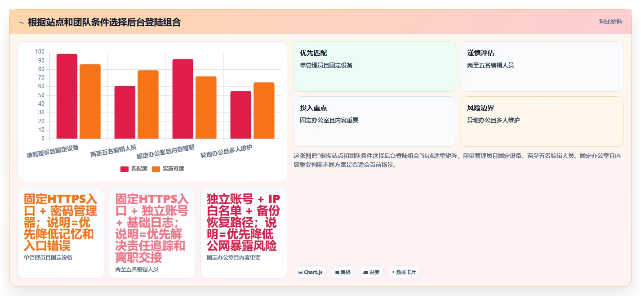641x296 pixels.
Task: Select the 进度 tag chip
Action: [371, 272]
